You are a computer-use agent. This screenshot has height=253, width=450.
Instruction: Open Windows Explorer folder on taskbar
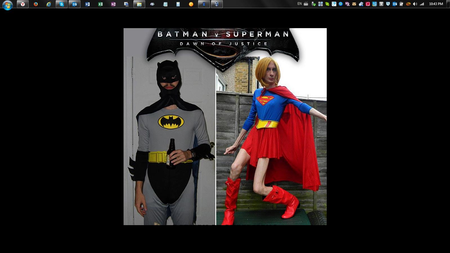click(x=139, y=4)
